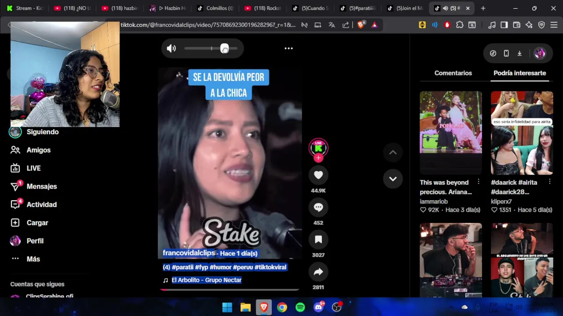
Task: Go to the next video with down chevron
Action: coord(393,179)
